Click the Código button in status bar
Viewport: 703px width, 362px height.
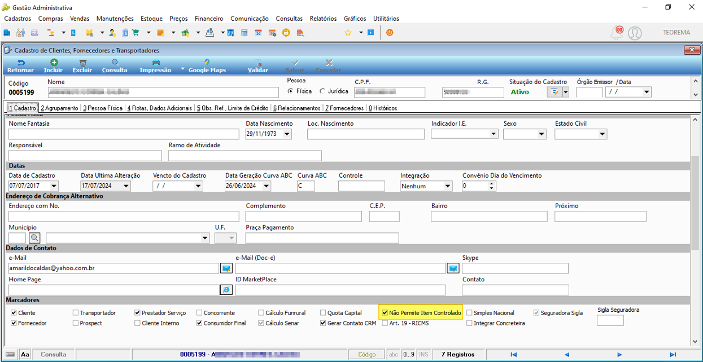(367, 355)
